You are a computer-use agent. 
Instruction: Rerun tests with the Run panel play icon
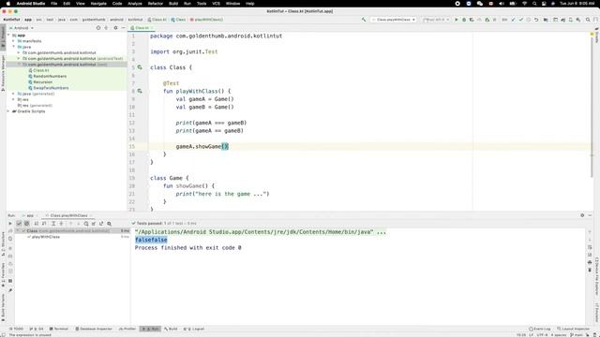(x=10, y=224)
